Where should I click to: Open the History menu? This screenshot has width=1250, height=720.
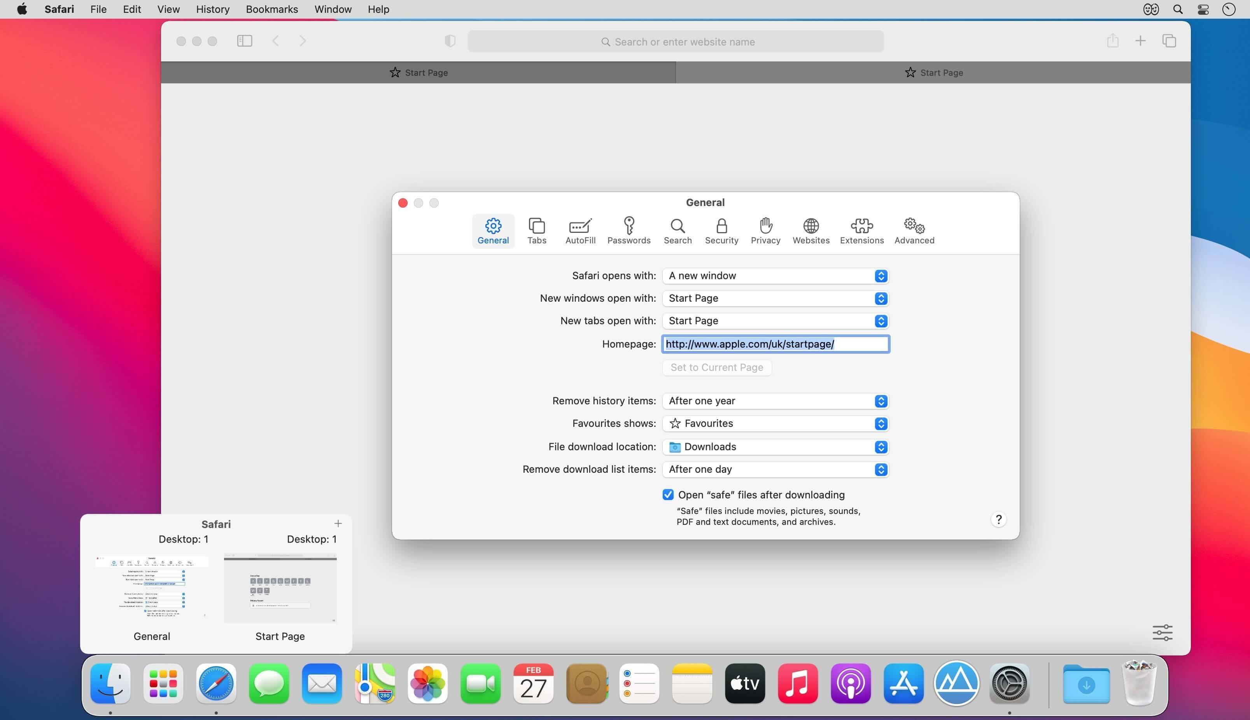point(213,9)
